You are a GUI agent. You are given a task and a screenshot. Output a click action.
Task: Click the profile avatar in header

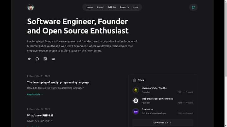point(31,7)
